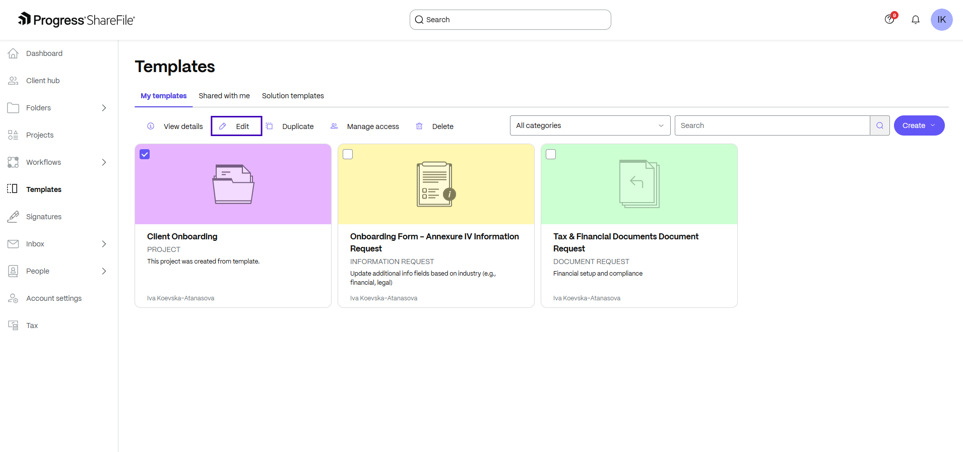Expand the Inbox sidebar chevron

click(x=104, y=244)
